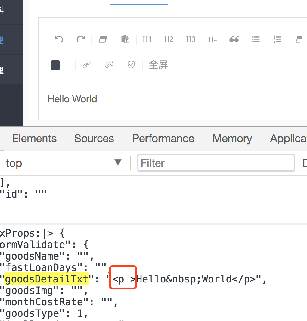Focus the console Filter field
Viewport: 307px width, 321px height.
click(216, 163)
